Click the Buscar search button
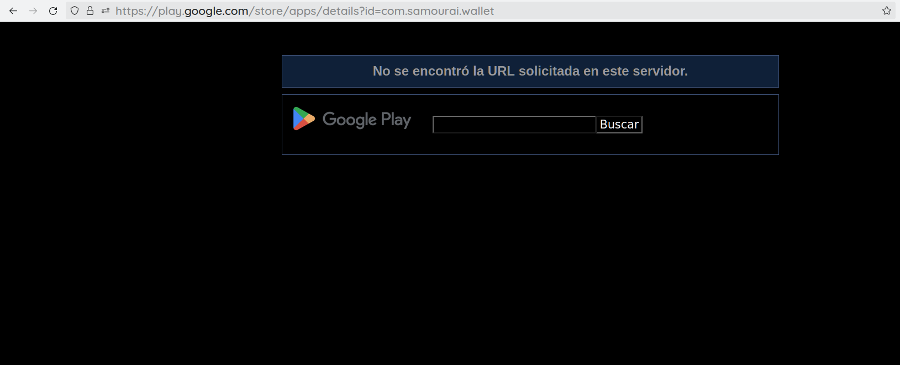Screen dimensions: 900x365 point(619,125)
